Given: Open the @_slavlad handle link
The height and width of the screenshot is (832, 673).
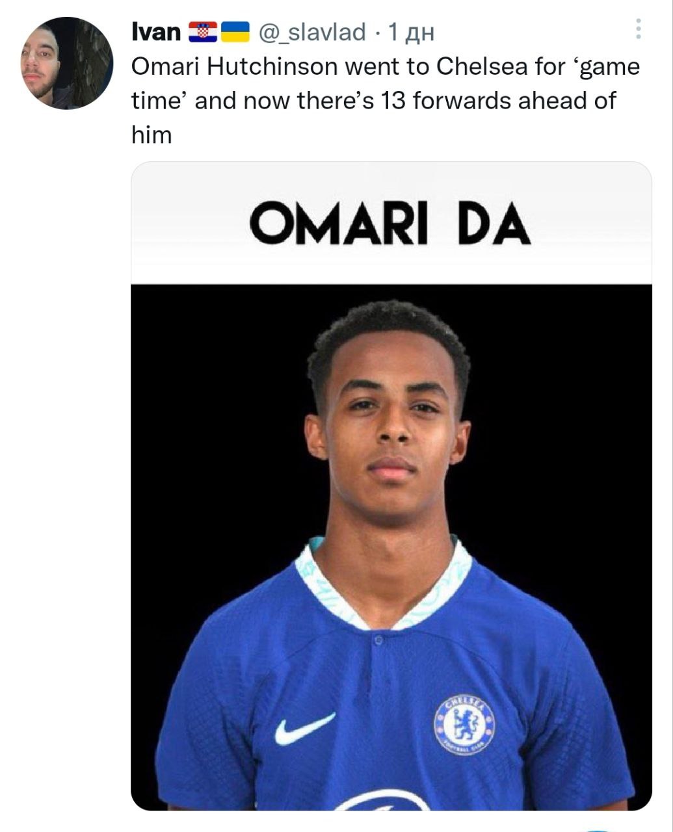Looking at the screenshot, I should click(312, 32).
